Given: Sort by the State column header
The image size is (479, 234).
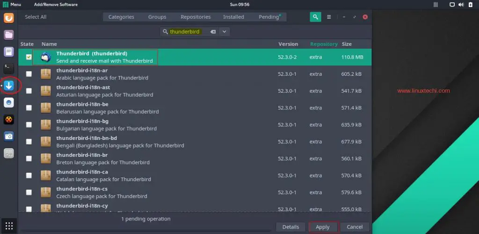Looking at the screenshot, I should pos(27,44).
